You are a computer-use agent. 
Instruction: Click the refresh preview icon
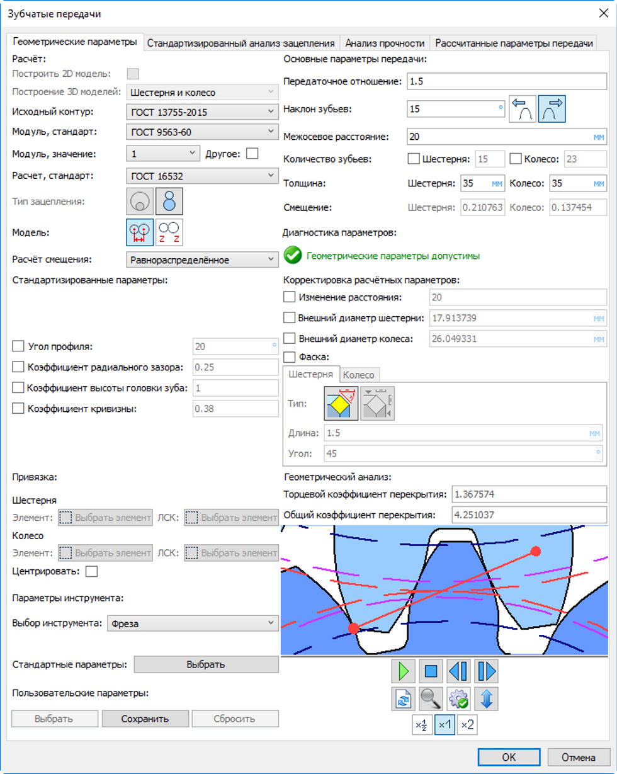tap(403, 699)
